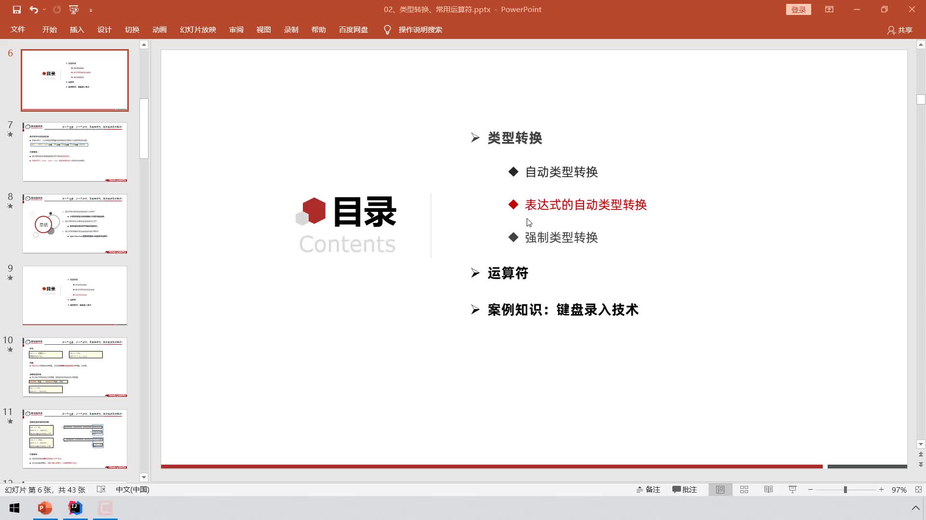Switch to the 切换 ribbon tab
The height and width of the screenshot is (520, 926).
click(132, 29)
